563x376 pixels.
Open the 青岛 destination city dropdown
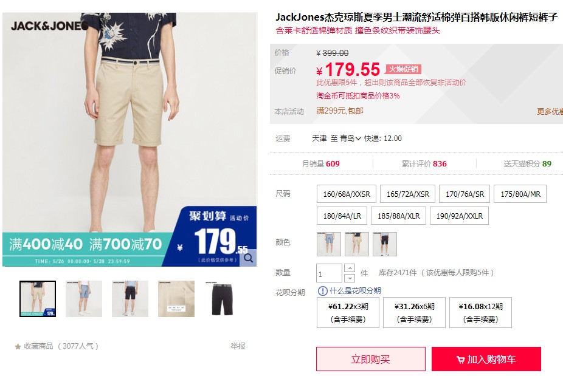tap(350, 138)
